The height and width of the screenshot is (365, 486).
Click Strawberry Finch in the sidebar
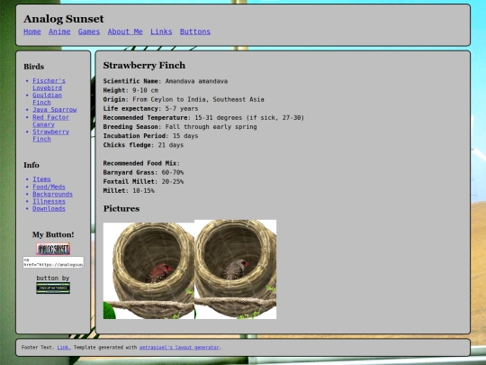click(50, 135)
